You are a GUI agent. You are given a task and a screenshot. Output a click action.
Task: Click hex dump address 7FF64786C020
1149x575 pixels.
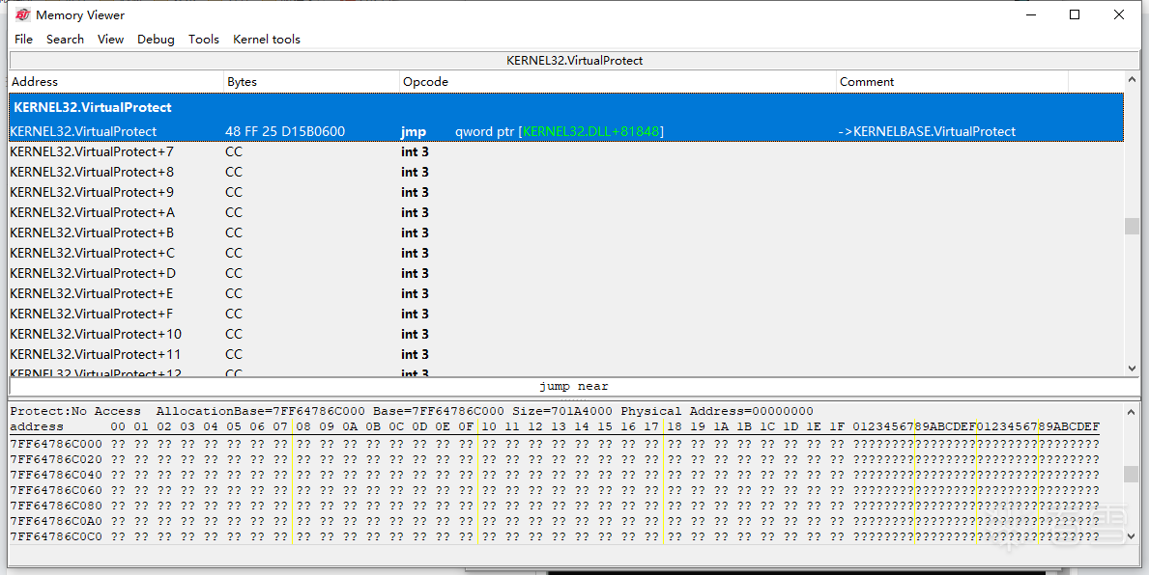tap(56, 458)
